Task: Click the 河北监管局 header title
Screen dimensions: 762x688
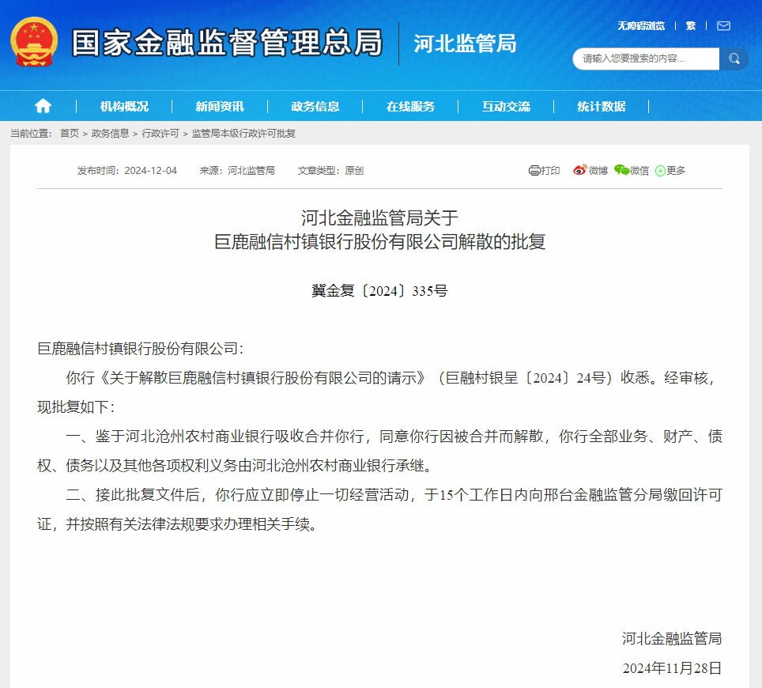Action: [x=465, y=43]
